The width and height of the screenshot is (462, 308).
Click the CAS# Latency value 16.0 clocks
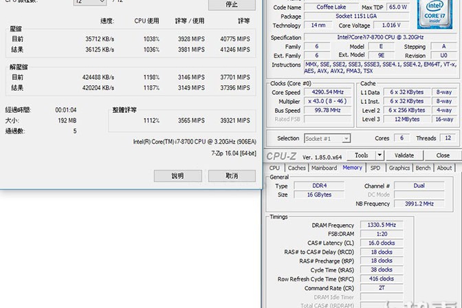(382, 243)
